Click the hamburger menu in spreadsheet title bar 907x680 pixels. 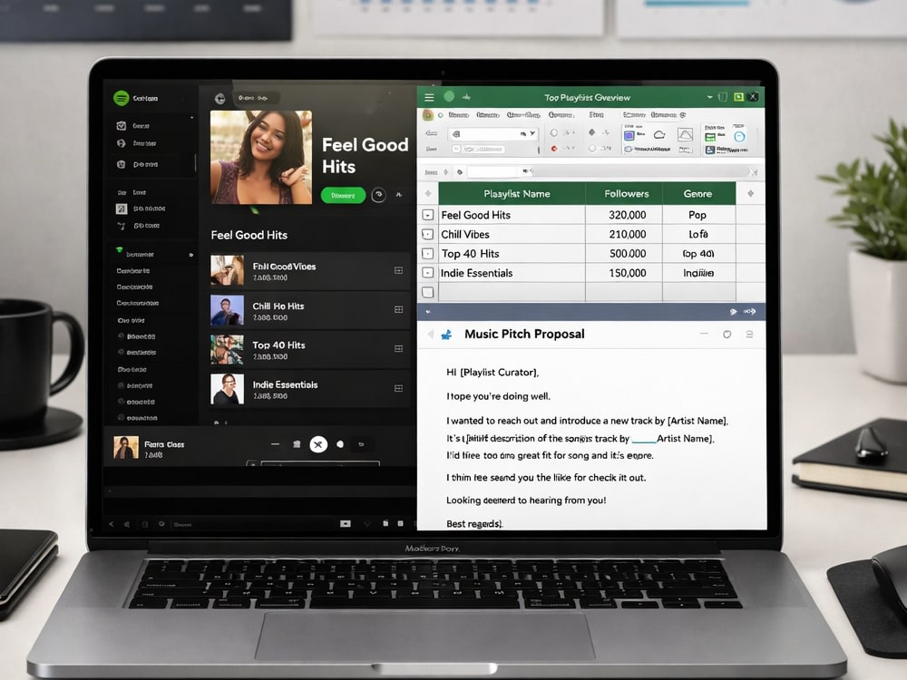tap(429, 97)
